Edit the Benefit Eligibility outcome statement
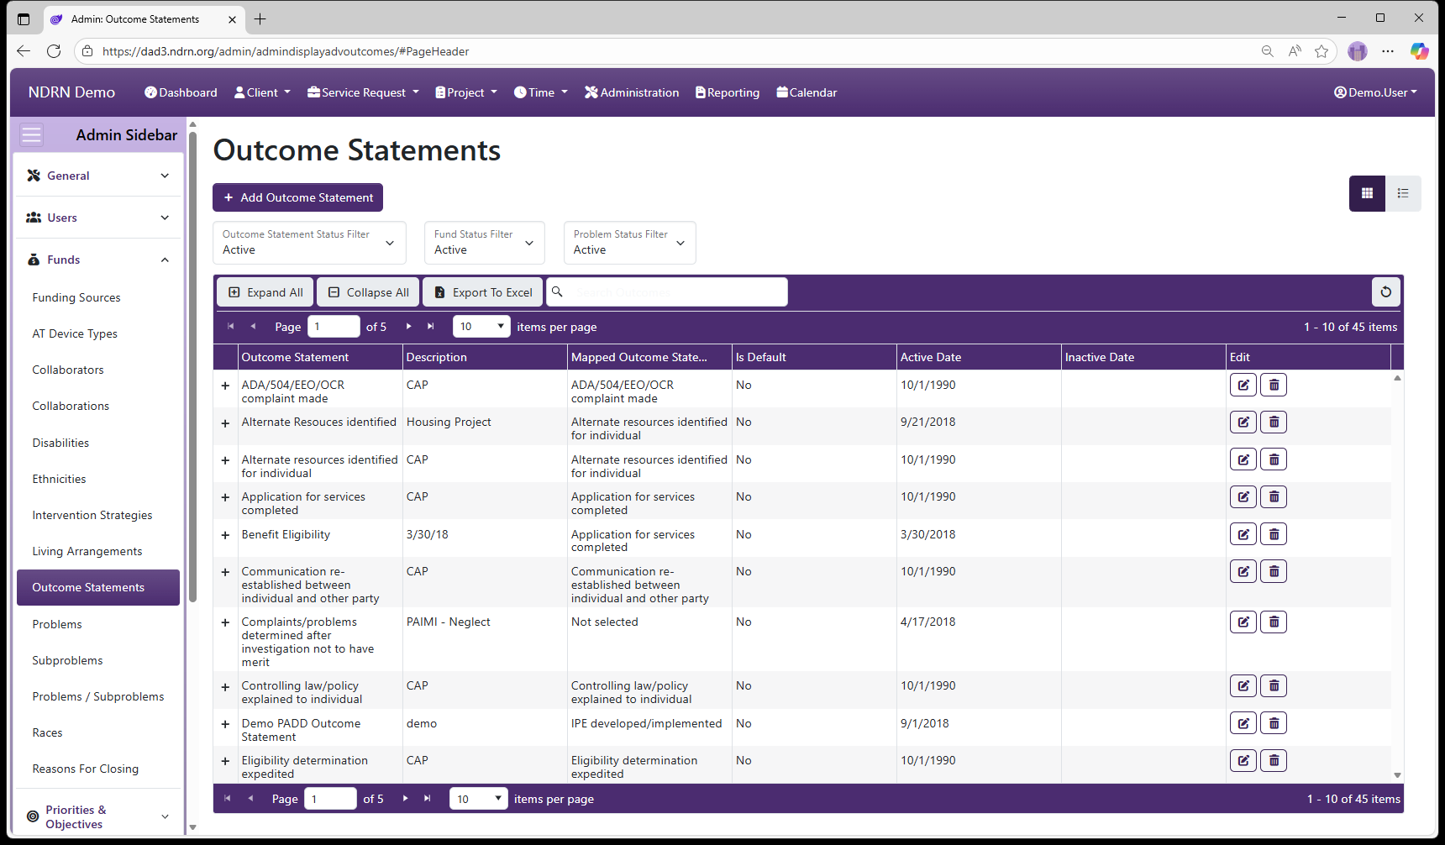1445x845 pixels. [x=1243, y=534]
